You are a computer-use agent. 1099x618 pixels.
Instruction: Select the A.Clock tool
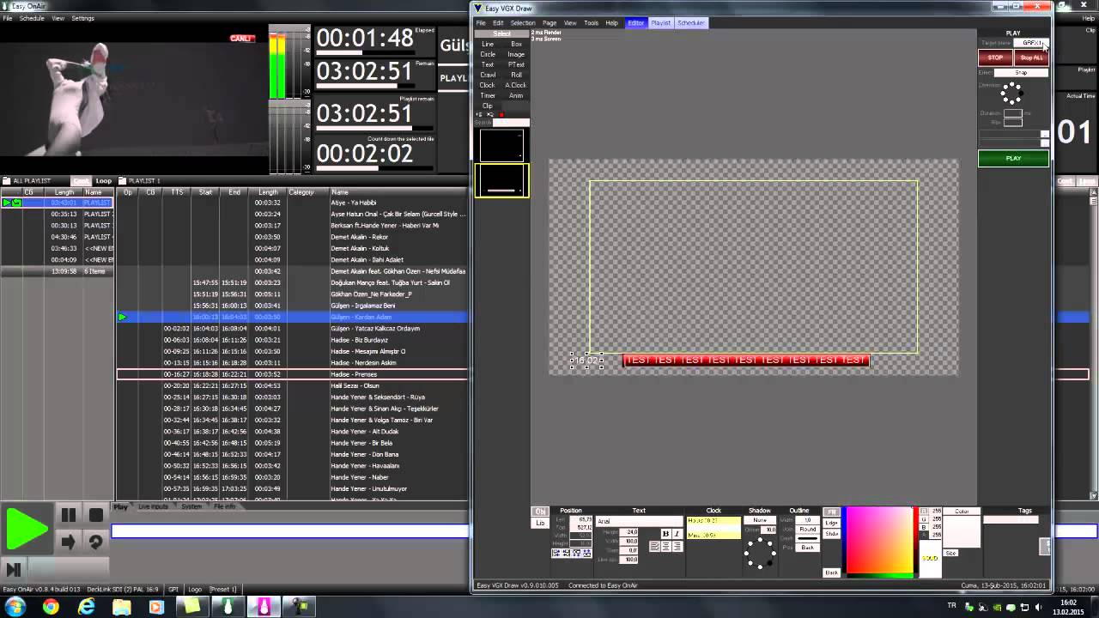pos(516,85)
